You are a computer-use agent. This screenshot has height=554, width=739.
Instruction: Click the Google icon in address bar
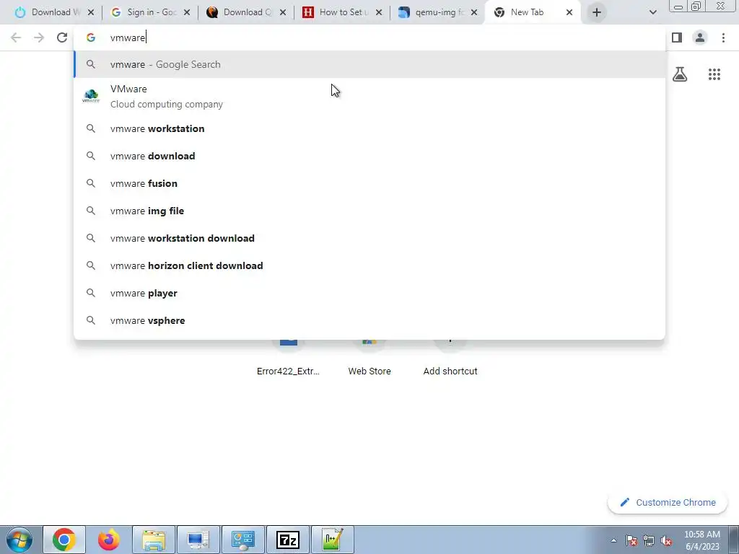coord(91,38)
